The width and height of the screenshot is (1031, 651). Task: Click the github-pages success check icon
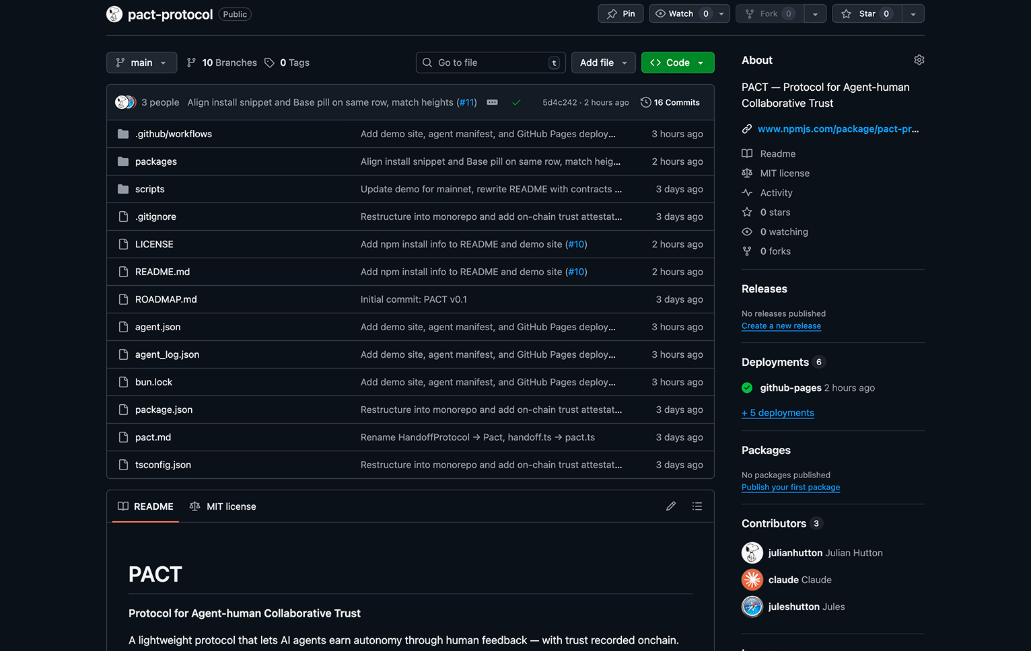click(x=747, y=388)
